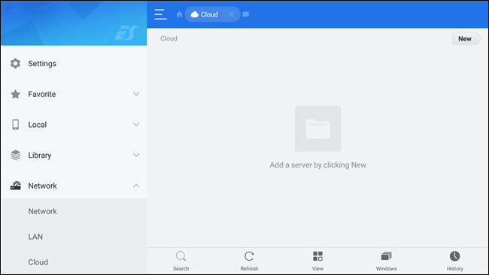Change layout with the View icon
489x275 pixels.
click(317, 256)
